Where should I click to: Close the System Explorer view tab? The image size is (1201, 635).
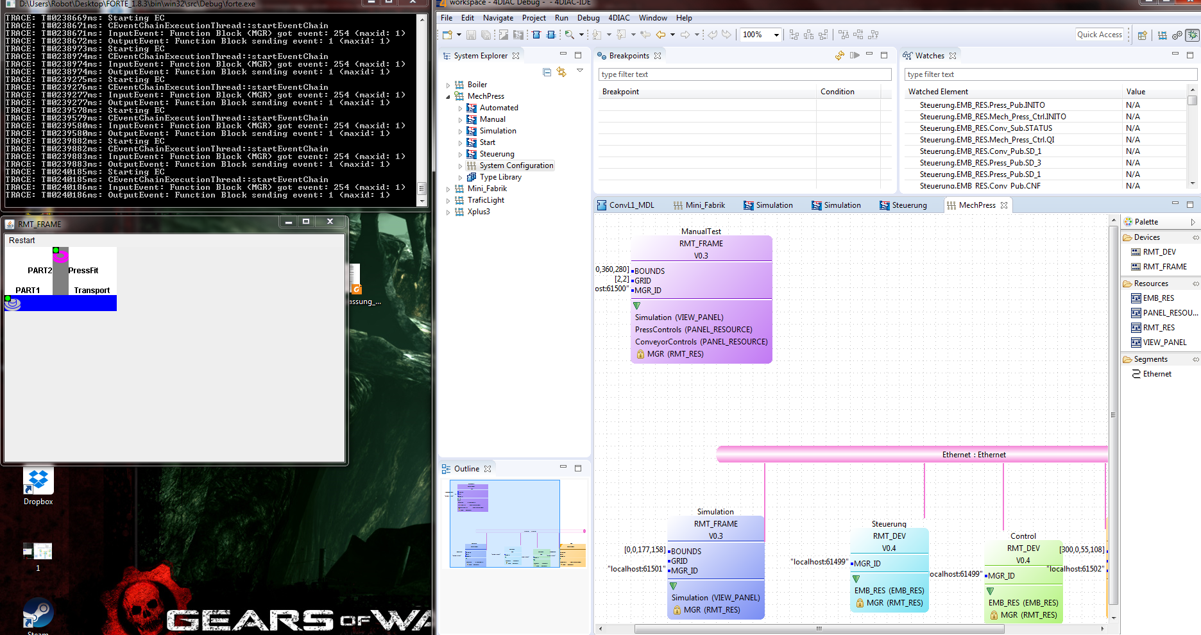pos(516,56)
